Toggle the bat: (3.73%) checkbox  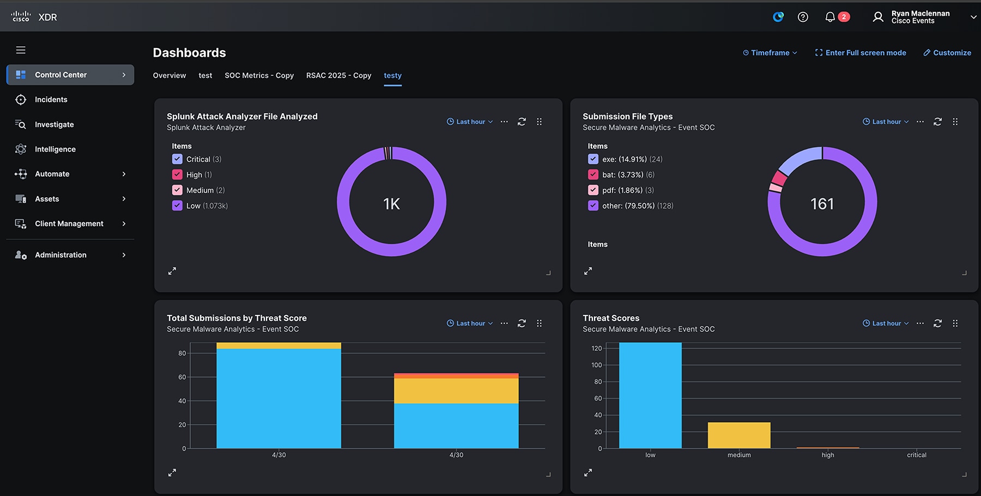pyautogui.click(x=593, y=174)
